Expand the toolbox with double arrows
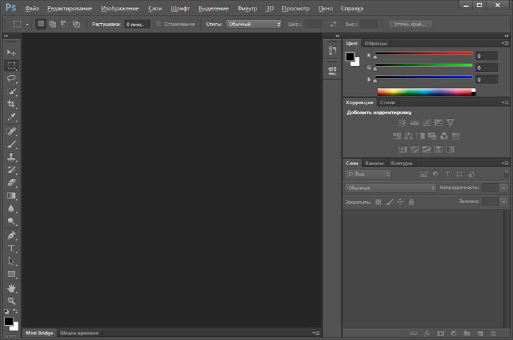Image resolution: width=513 pixels, height=340 pixels. pos(6,35)
